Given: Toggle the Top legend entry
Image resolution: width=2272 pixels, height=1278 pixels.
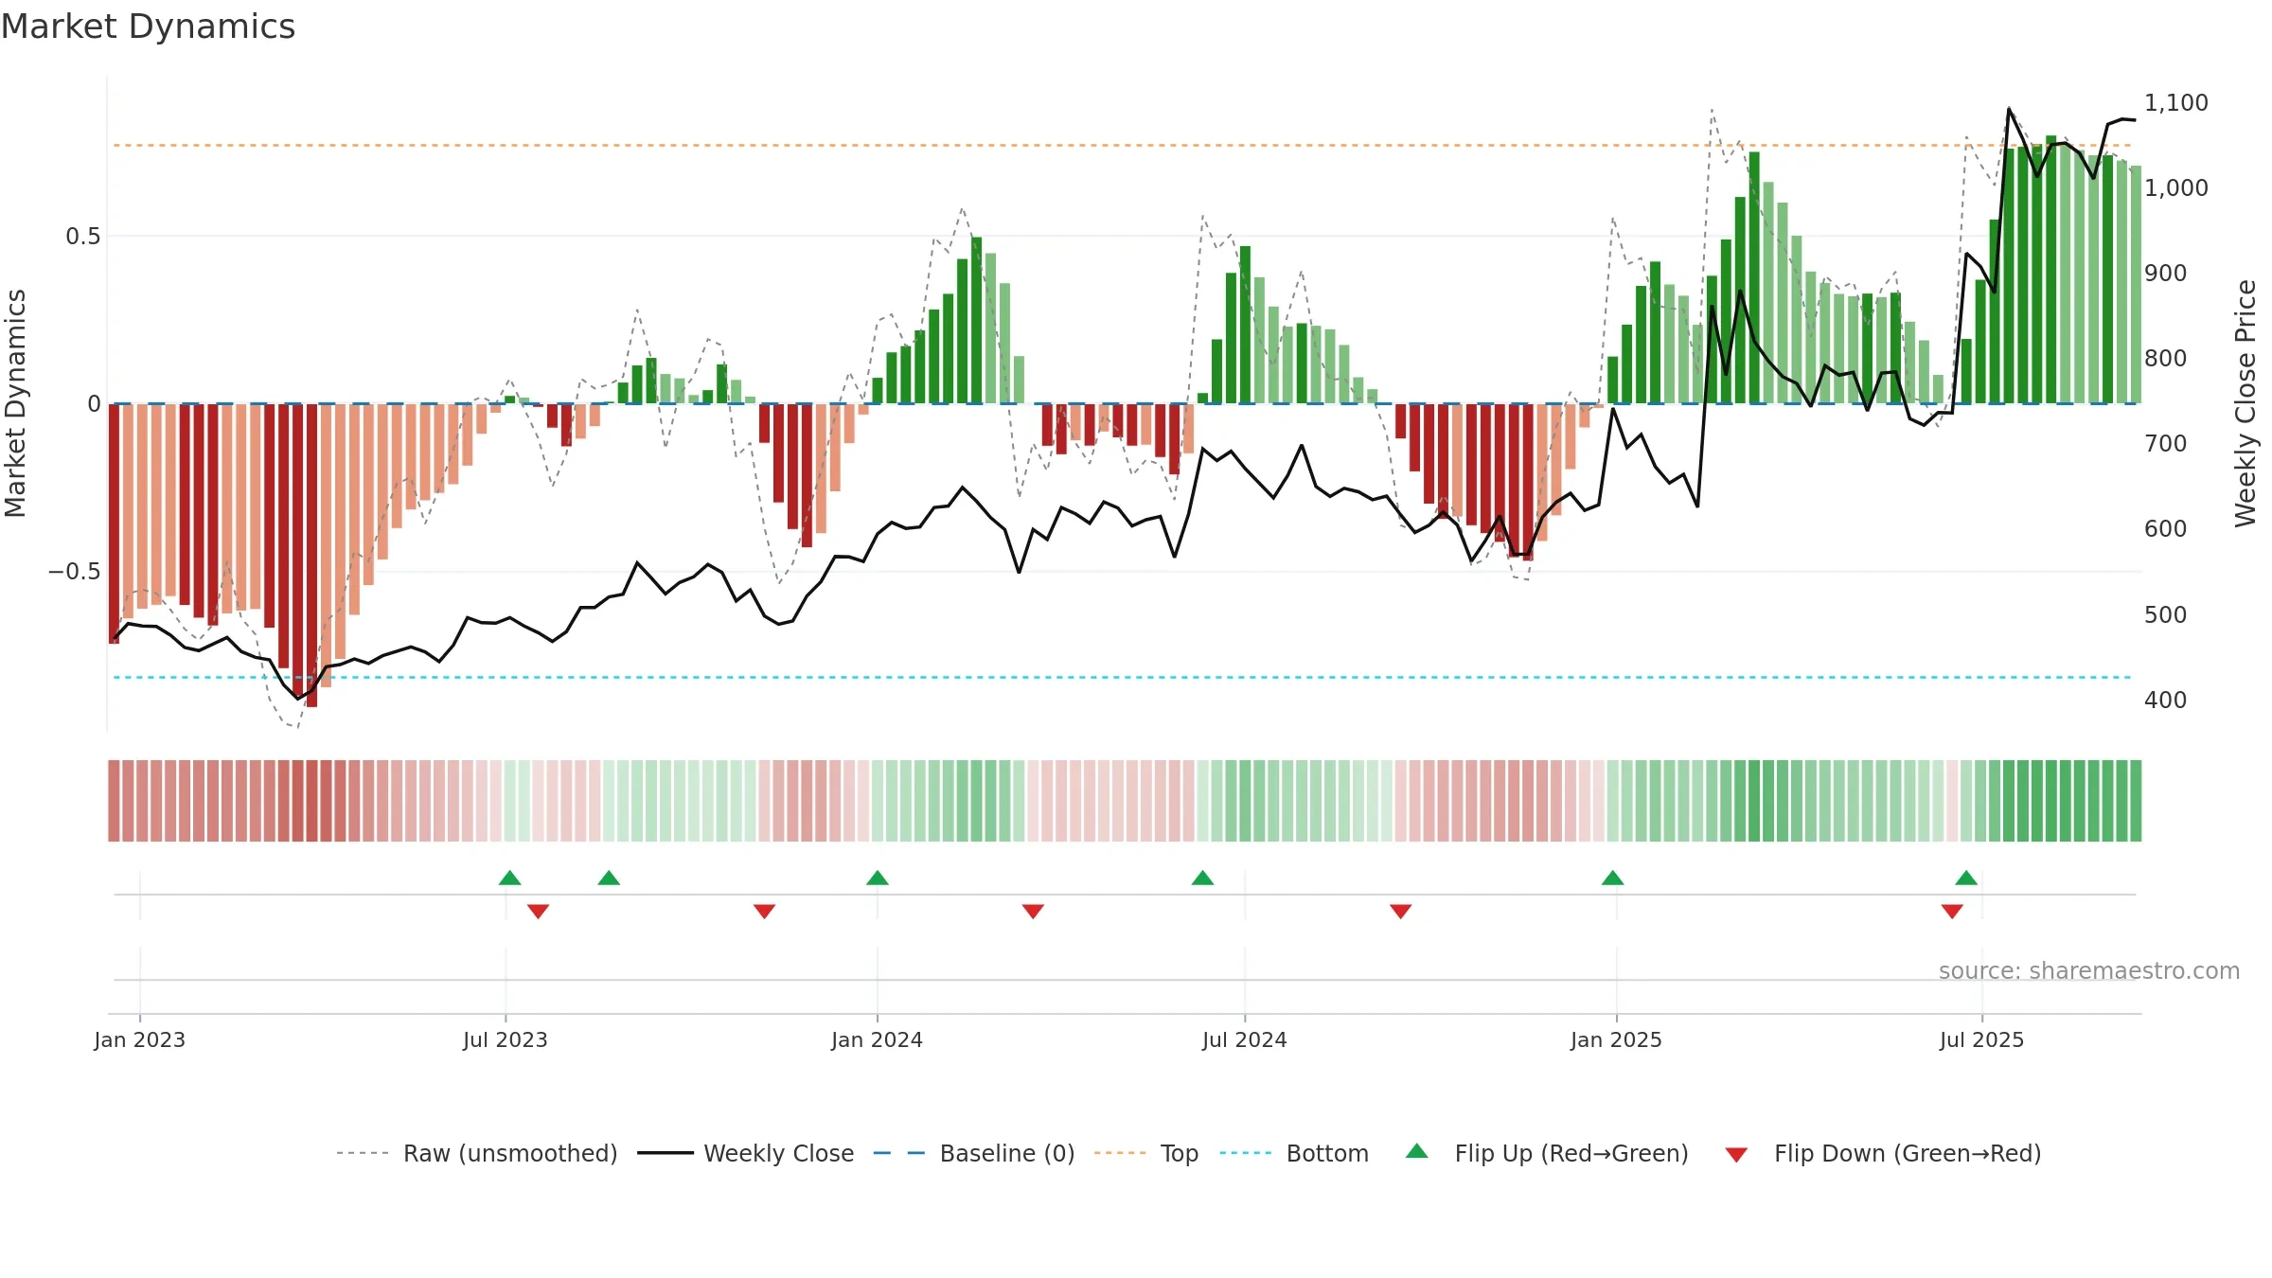Looking at the screenshot, I should coord(1145,1153).
